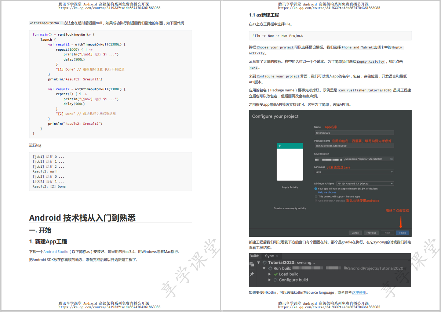Check 'This project will support instant apps'
The image size is (441, 312).
coord(316,196)
